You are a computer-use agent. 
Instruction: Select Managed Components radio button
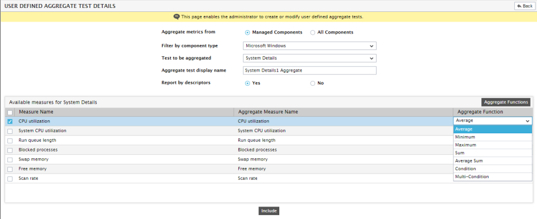pos(247,32)
